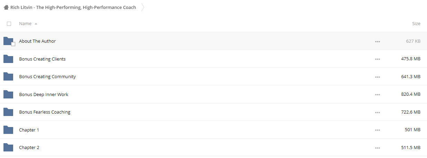Open the Bonus Deep Inner Work folder icon
The height and width of the screenshot is (158, 427).
pos(8,94)
